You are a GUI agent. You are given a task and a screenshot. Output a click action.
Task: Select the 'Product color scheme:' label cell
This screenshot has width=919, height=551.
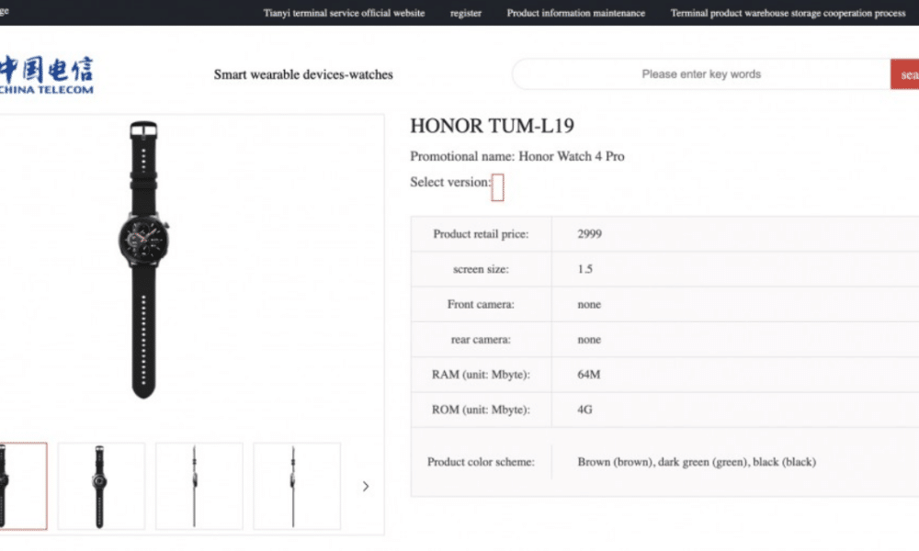tap(482, 461)
